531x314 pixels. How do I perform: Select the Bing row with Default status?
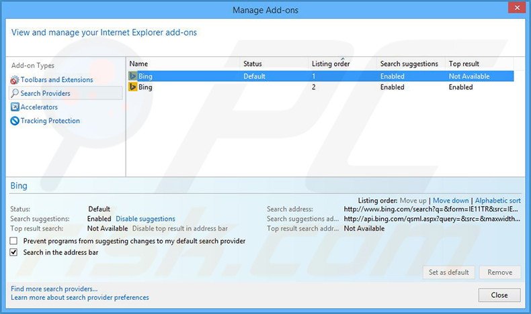[x=321, y=76]
